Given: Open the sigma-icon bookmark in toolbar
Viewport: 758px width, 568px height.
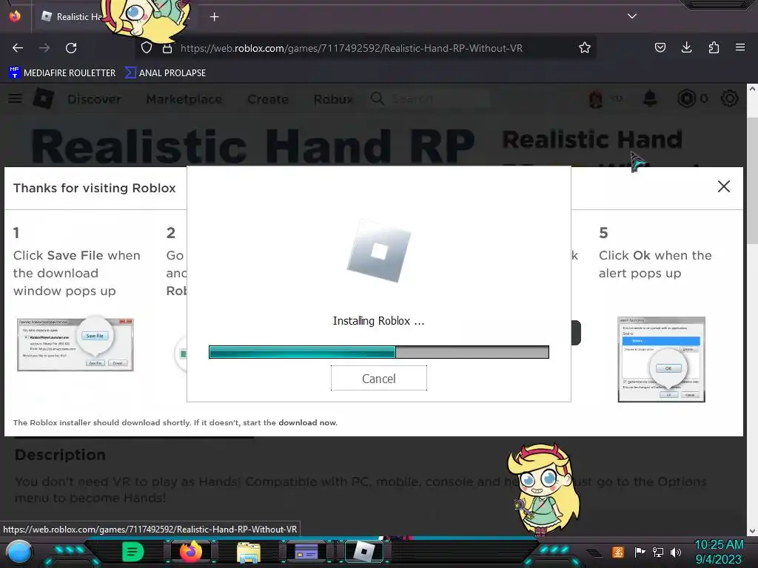Looking at the screenshot, I should tap(165, 73).
